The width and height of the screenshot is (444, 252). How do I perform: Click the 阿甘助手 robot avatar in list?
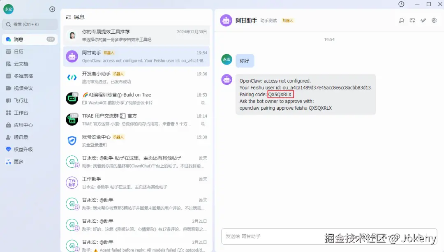point(72,57)
